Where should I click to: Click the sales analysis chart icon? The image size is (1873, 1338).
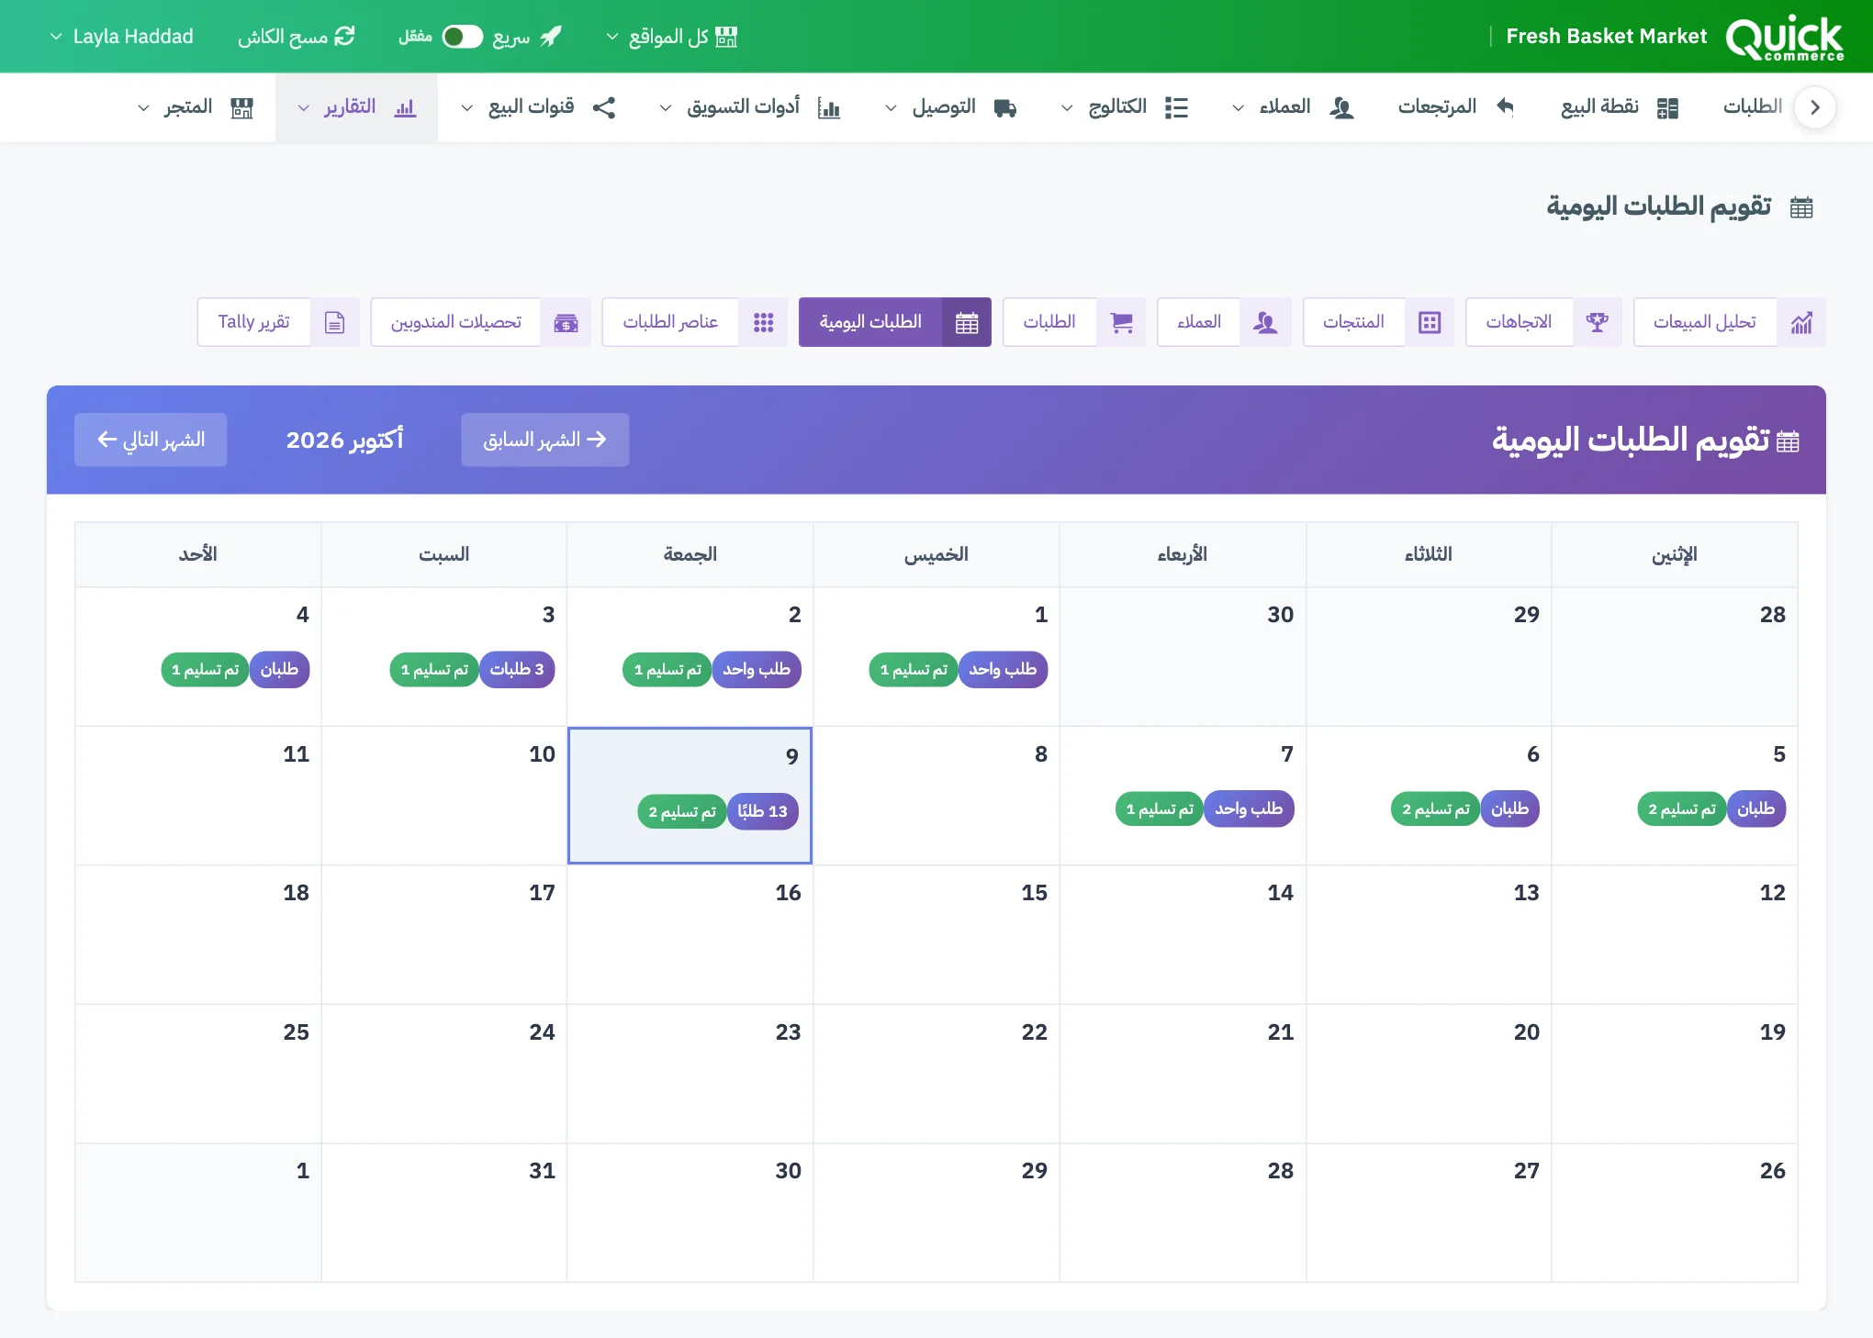click(1801, 322)
